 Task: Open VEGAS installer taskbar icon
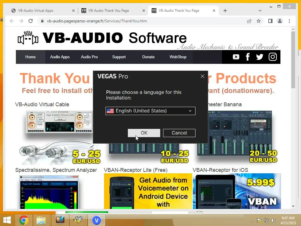96,220
